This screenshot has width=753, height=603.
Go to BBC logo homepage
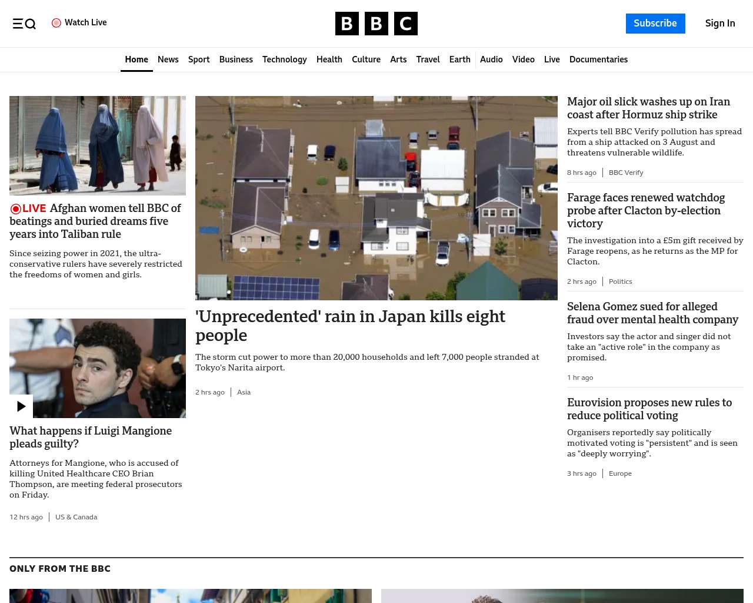point(376,24)
